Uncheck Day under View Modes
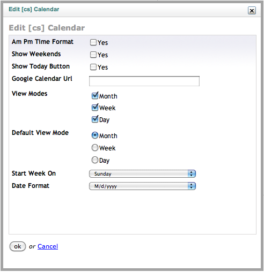The width and height of the screenshot is (264, 272). (x=95, y=119)
